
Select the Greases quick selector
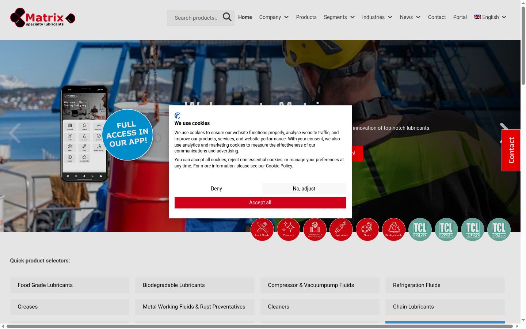70,307
